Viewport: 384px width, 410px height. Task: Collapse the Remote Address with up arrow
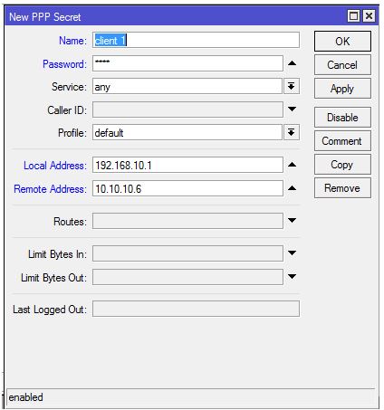(292, 188)
